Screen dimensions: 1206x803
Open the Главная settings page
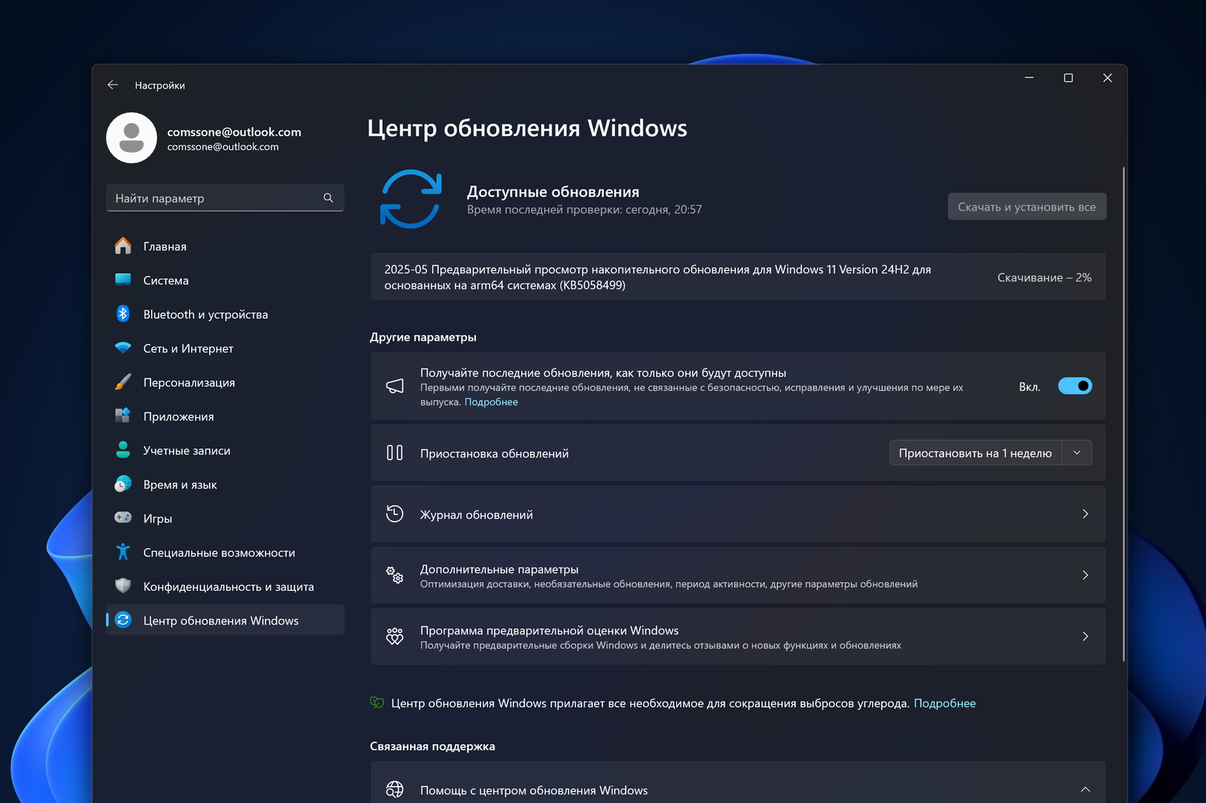225,246
